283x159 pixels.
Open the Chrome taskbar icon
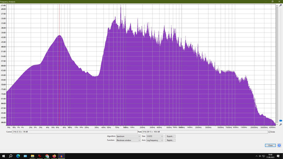(47, 156)
